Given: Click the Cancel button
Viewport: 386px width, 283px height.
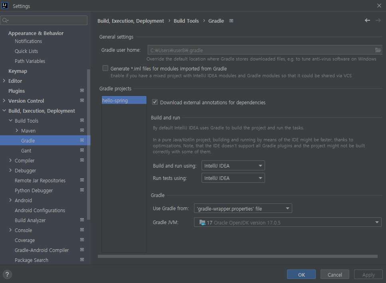Looking at the screenshot, I should 335,274.
